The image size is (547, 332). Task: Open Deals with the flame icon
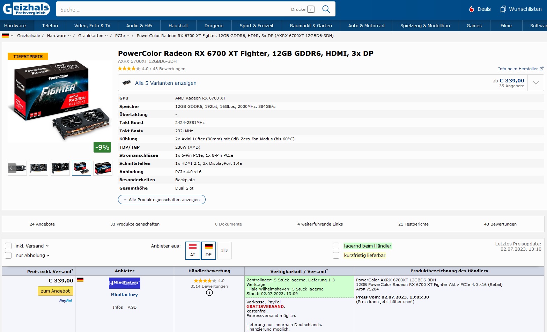pos(480,9)
